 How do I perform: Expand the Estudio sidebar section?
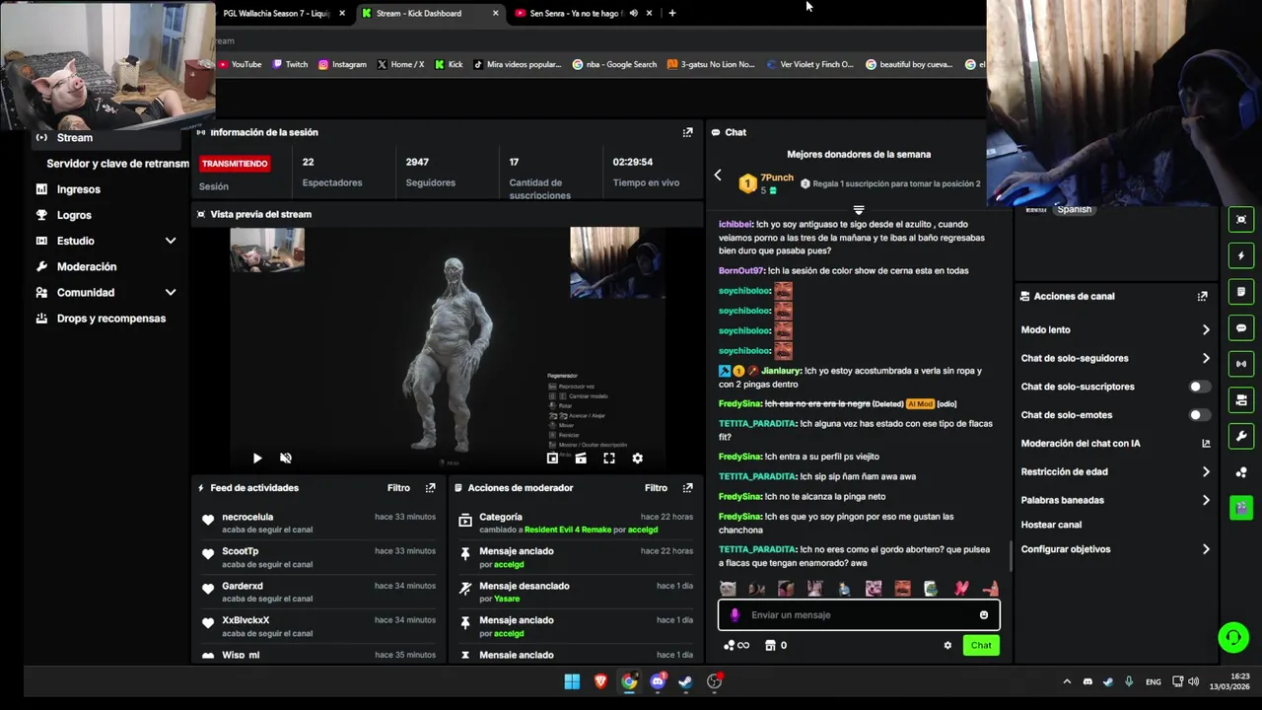pyautogui.click(x=171, y=241)
